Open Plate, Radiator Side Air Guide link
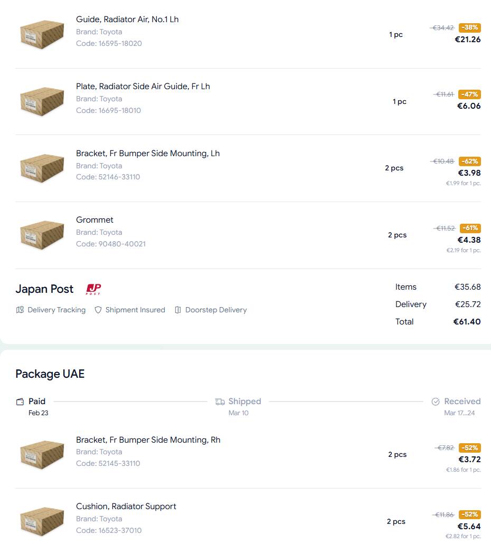 [x=143, y=87]
